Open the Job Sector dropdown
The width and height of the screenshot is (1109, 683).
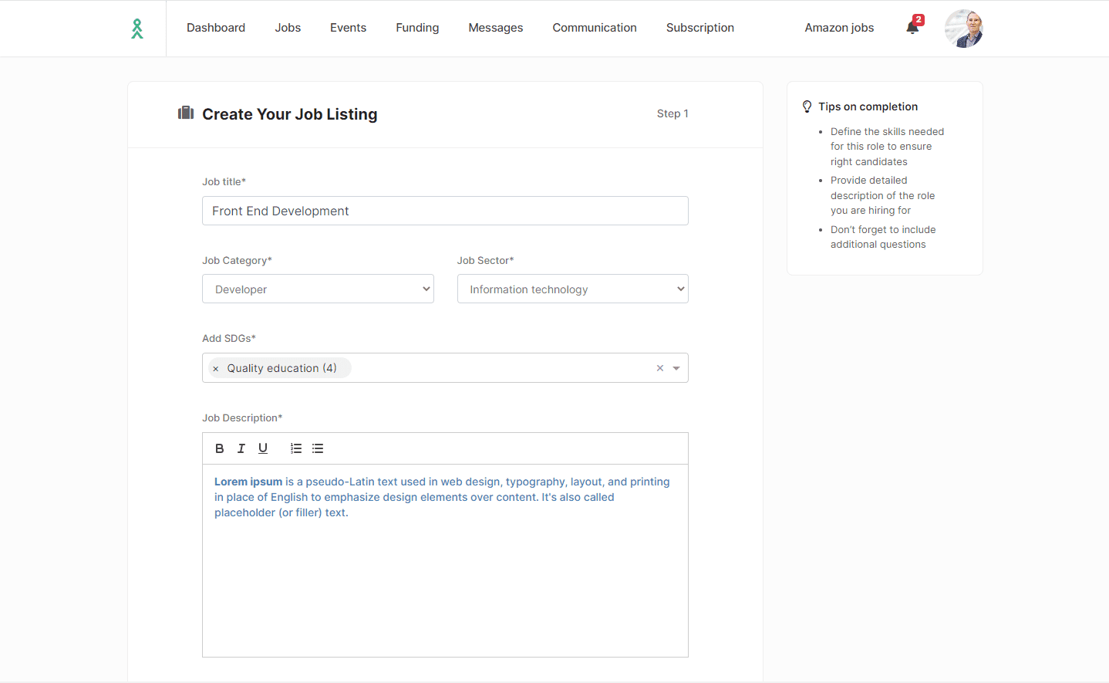[x=572, y=289]
